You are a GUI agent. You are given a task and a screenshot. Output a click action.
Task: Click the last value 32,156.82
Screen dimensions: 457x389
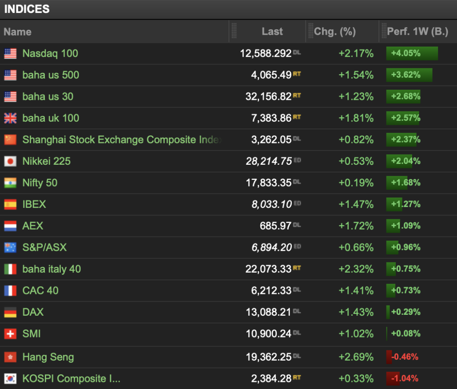[x=268, y=96]
